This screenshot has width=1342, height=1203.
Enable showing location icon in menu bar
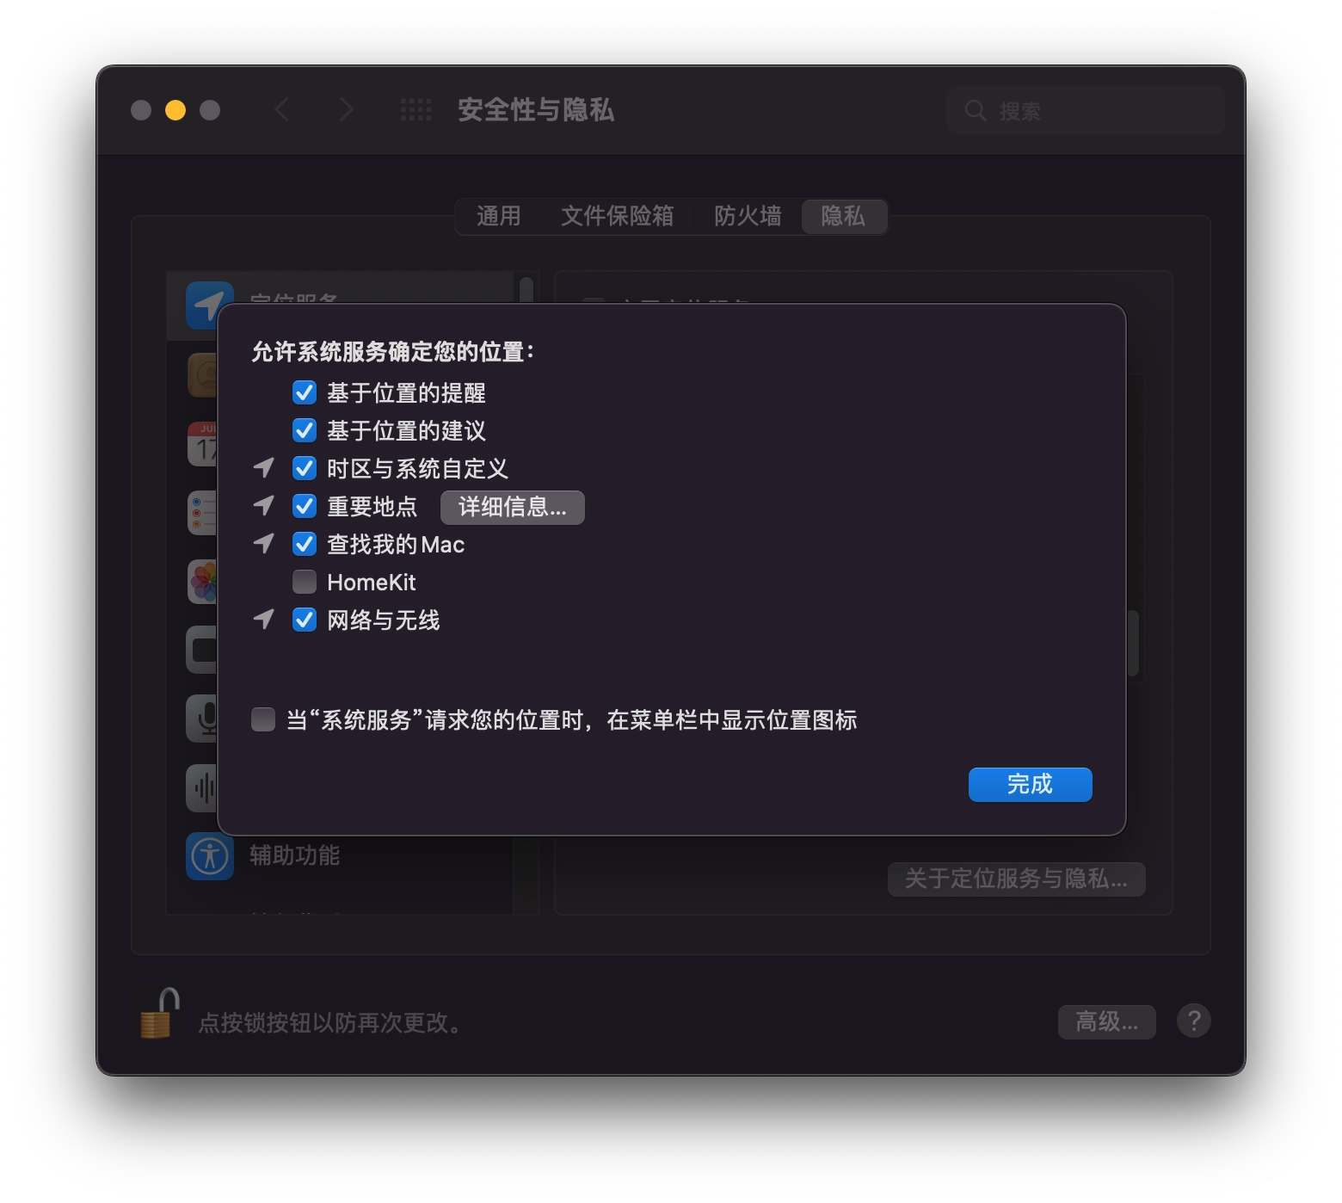[263, 719]
